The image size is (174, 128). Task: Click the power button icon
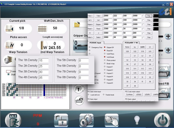[x=162, y=120]
